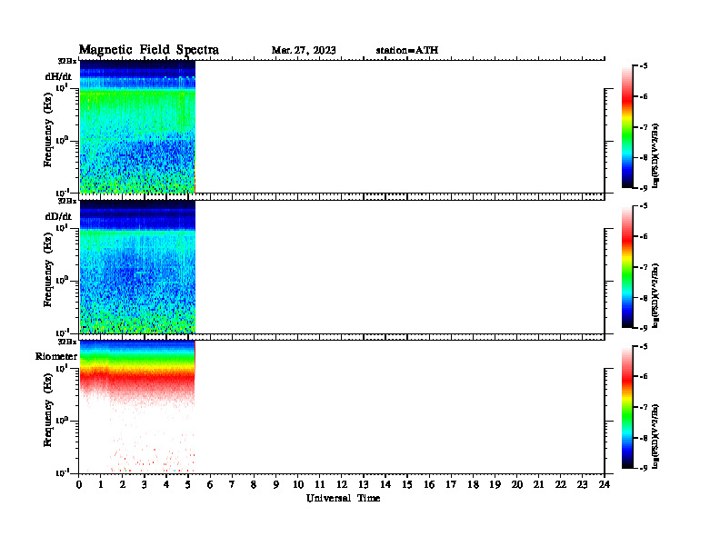Viewport: 720px width, 556px height.
Task: Click hour tick label "7" on the time axis
Action: click(x=232, y=484)
